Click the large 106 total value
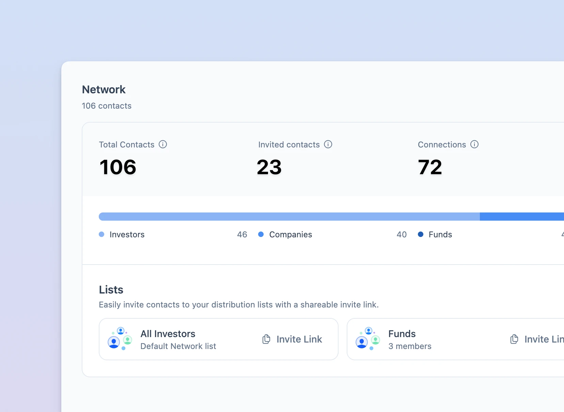The width and height of the screenshot is (564, 412). tap(118, 167)
